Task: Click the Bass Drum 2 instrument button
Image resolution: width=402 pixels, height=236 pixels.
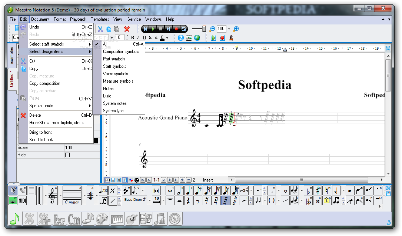Action: pos(135,200)
